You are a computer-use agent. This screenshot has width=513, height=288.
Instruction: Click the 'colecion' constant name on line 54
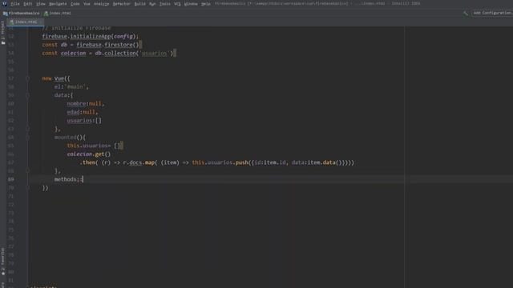[73, 54]
